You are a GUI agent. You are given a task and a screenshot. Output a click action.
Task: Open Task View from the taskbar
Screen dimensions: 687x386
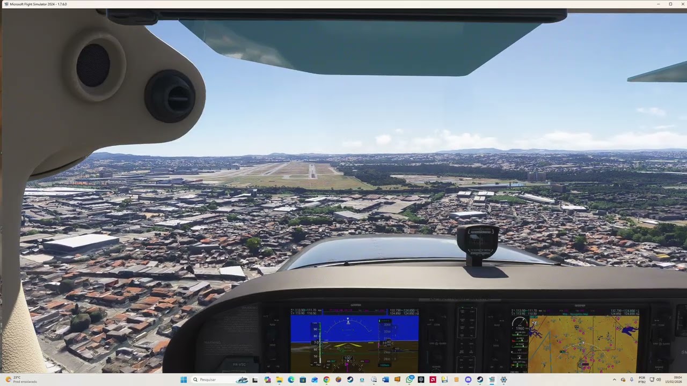point(254,380)
